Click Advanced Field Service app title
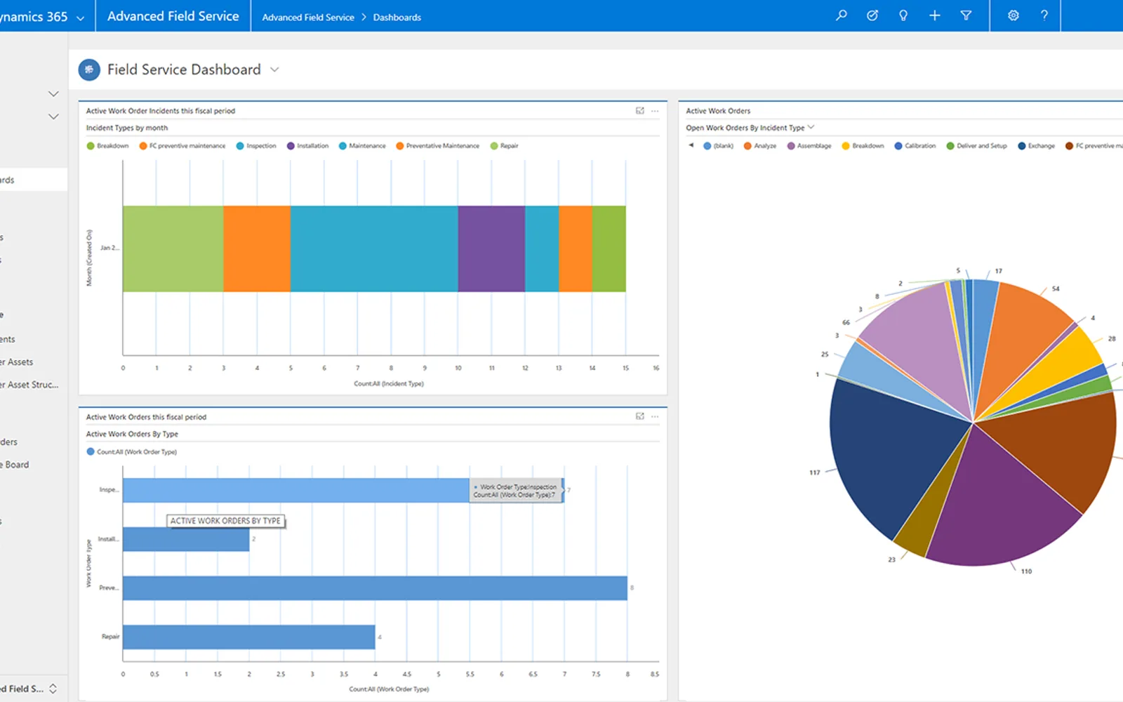1123x702 pixels. [173, 16]
